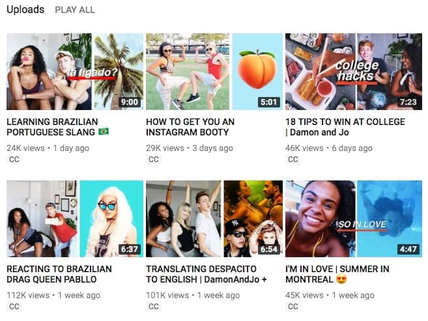Click the Despacito reaction video thumbnail
428x321 pixels.
click(x=214, y=219)
